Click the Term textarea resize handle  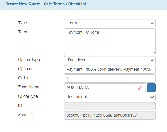click(153, 52)
